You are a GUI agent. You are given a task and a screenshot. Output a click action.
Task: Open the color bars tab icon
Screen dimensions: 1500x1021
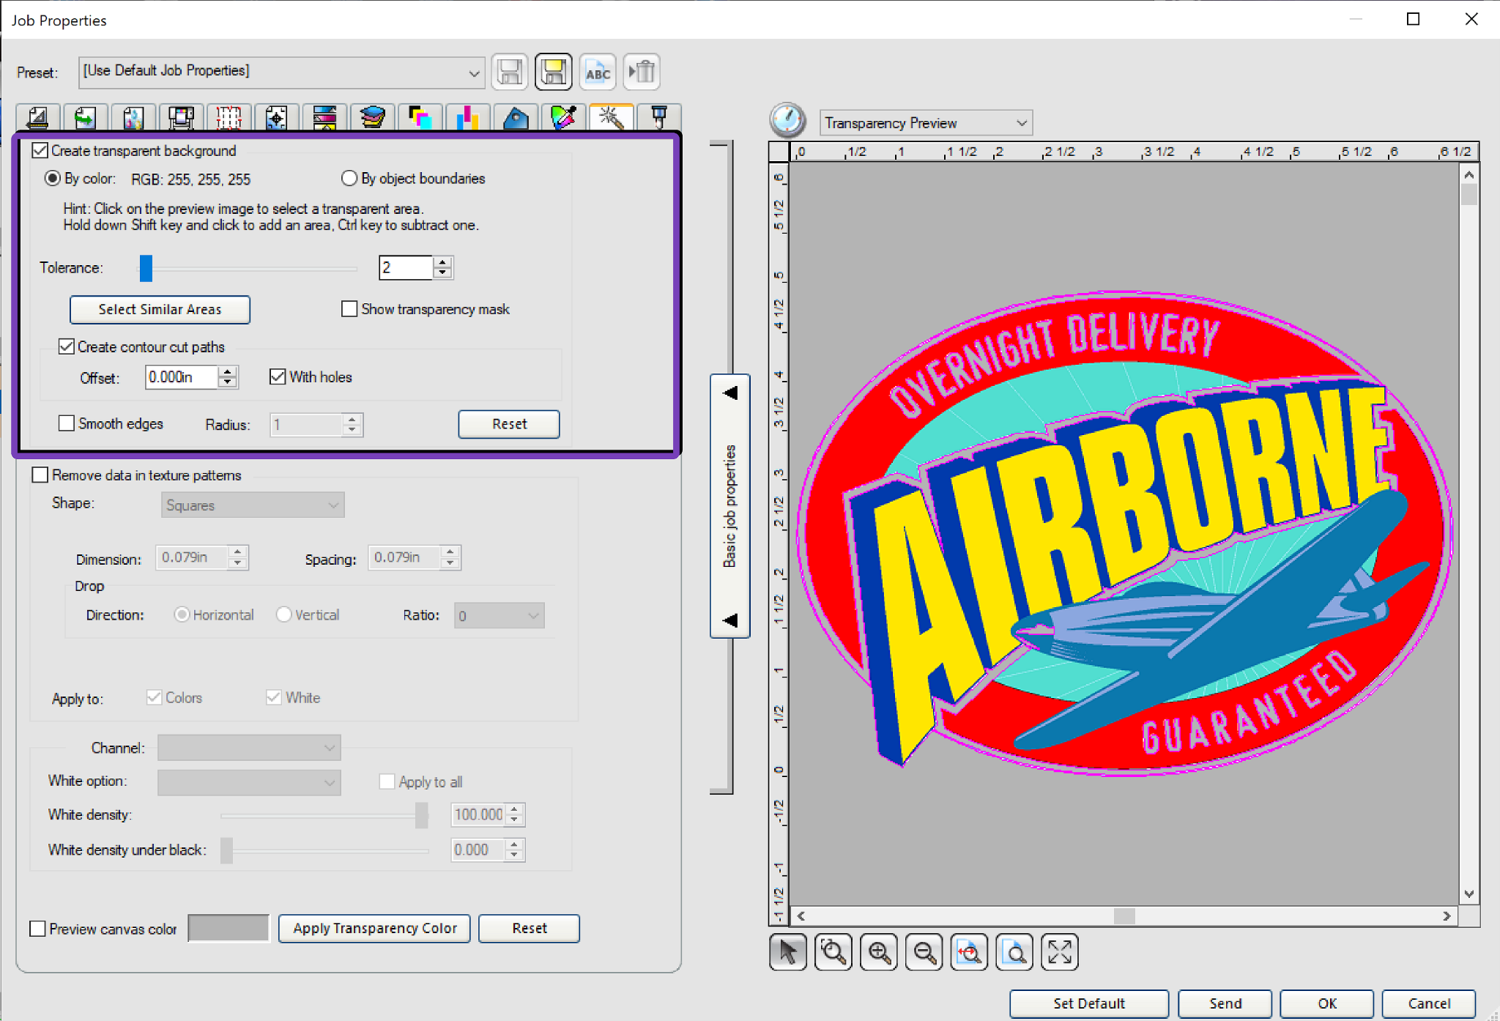coord(324,117)
